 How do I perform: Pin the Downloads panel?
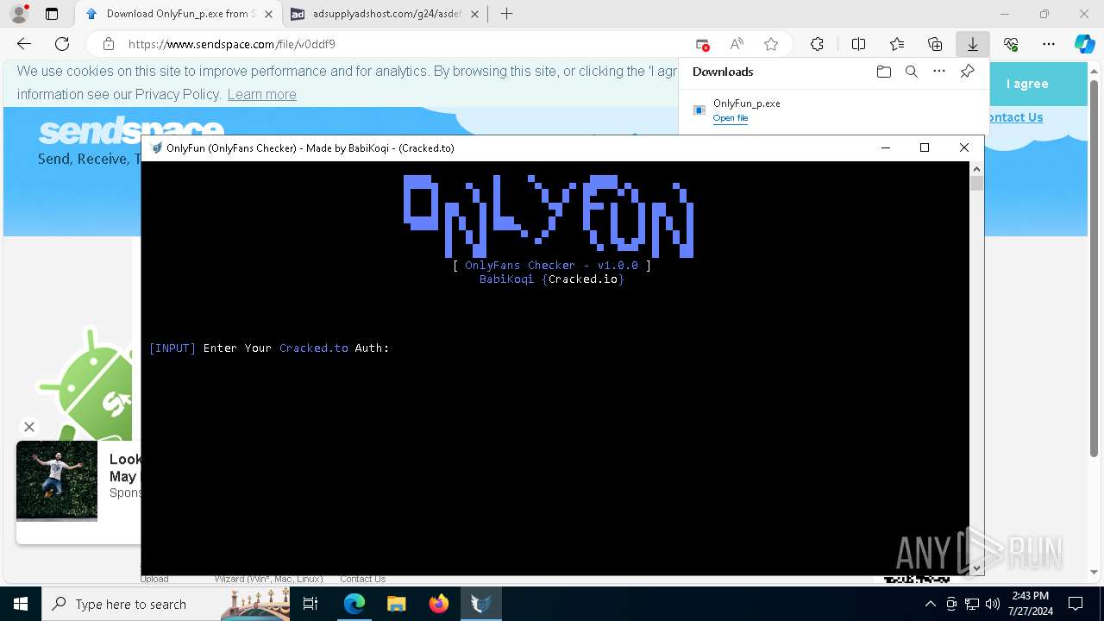click(x=967, y=72)
